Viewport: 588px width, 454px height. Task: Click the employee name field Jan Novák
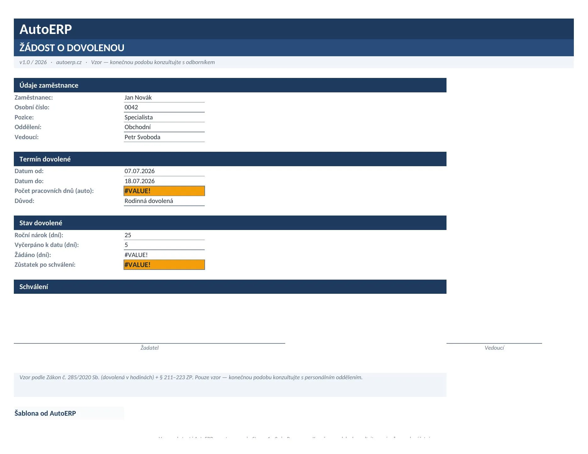click(x=164, y=97)
